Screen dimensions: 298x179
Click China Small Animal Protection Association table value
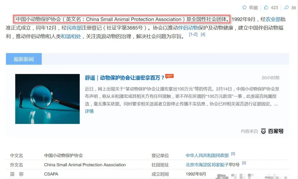coord(85,165)
